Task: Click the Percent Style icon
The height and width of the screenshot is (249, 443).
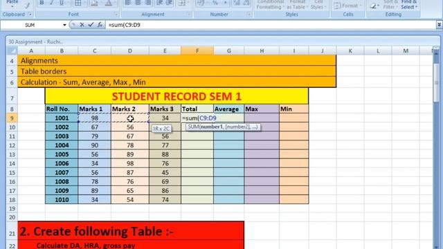Action: pos(215,3)
